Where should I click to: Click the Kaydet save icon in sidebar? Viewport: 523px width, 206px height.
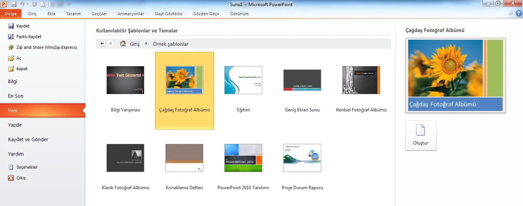(11, 26)
